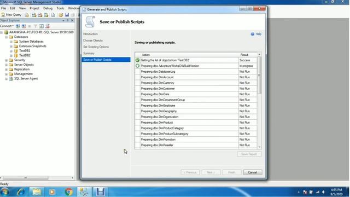
Task: Click the Open File folder icon
Action: pos(61,15)
